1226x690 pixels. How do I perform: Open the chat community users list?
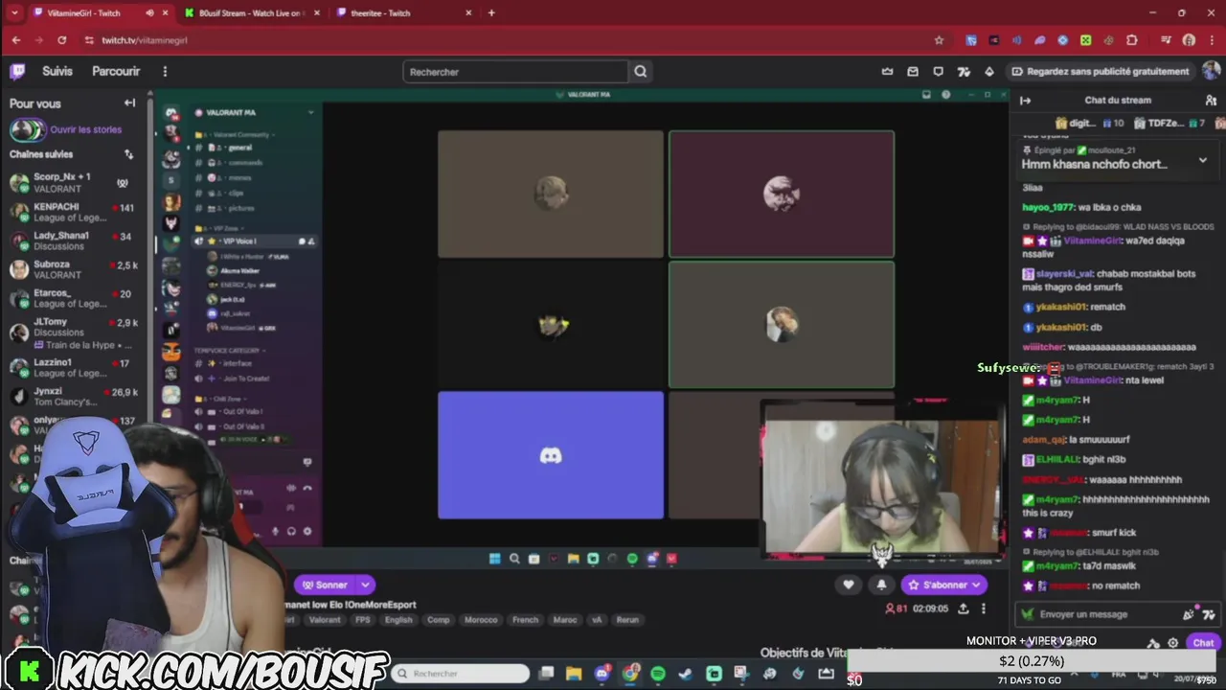1211,100
